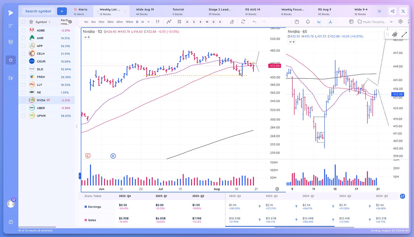This screenshot has height=237, width=414.
Task: Click the Search symbol field
Action: click(38, 11)
